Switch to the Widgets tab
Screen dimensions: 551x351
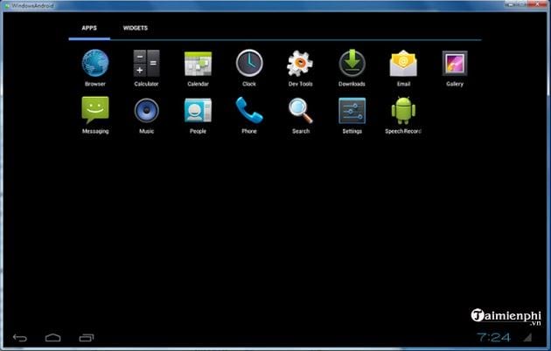tap(135, 28)
